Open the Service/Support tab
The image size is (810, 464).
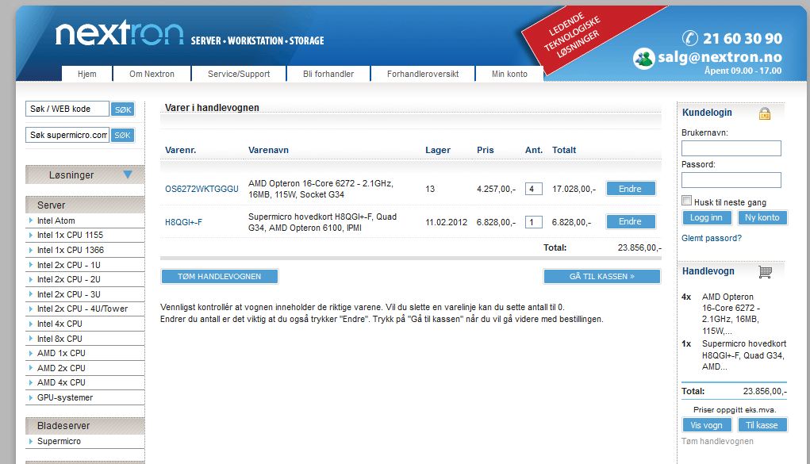[x=239, y=74]
